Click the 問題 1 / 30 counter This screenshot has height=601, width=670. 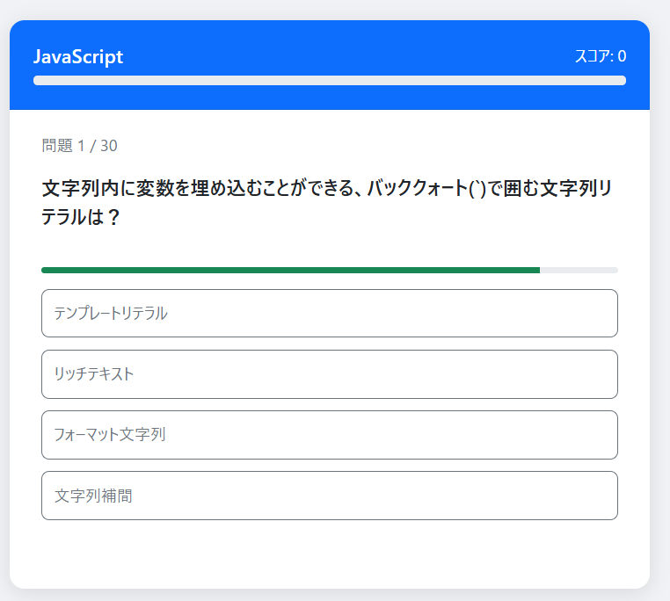coord(79,146)
